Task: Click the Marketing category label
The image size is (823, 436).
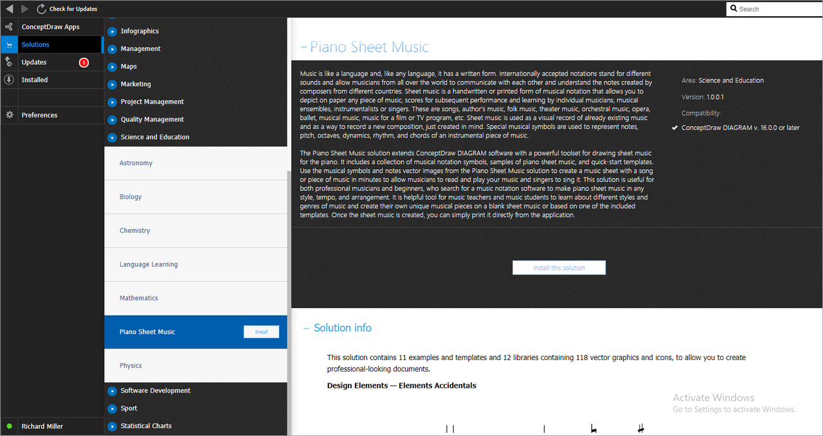Action: pos(136,84)
